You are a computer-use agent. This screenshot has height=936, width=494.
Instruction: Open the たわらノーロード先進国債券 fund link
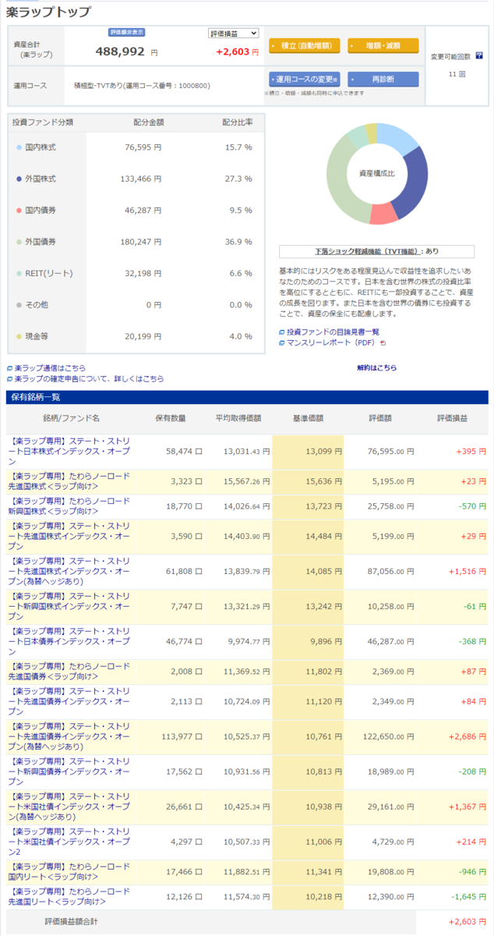click(x=70, y=672)
